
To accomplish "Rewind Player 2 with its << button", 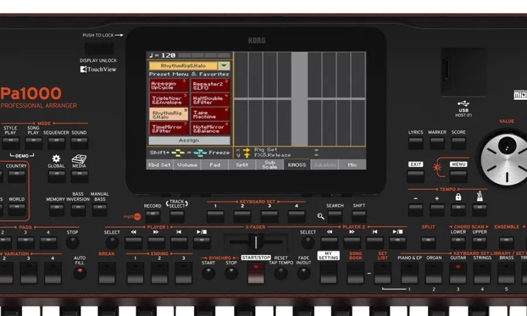I will coord(329,242).
